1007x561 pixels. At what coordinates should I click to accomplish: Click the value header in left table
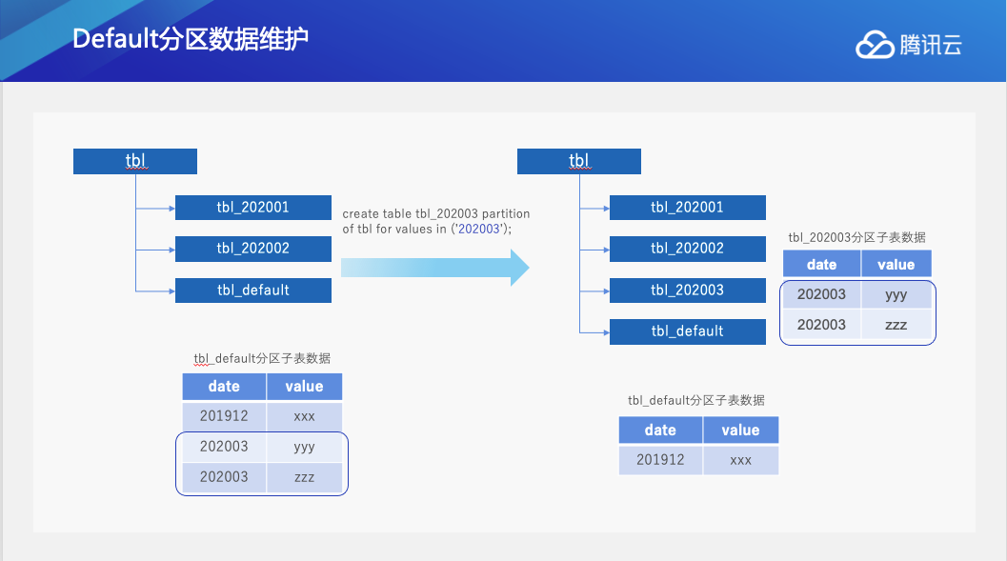tap(305, 387)
